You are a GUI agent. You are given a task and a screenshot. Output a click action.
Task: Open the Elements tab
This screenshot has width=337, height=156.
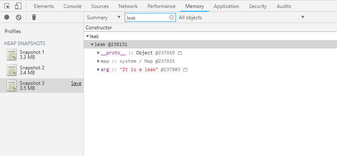[44, 6]
